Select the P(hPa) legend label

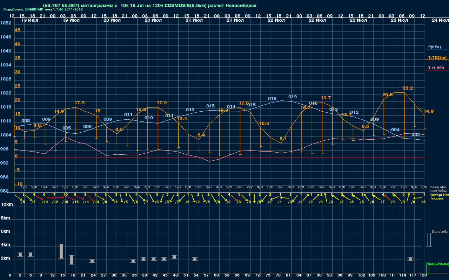coord(434,47)
